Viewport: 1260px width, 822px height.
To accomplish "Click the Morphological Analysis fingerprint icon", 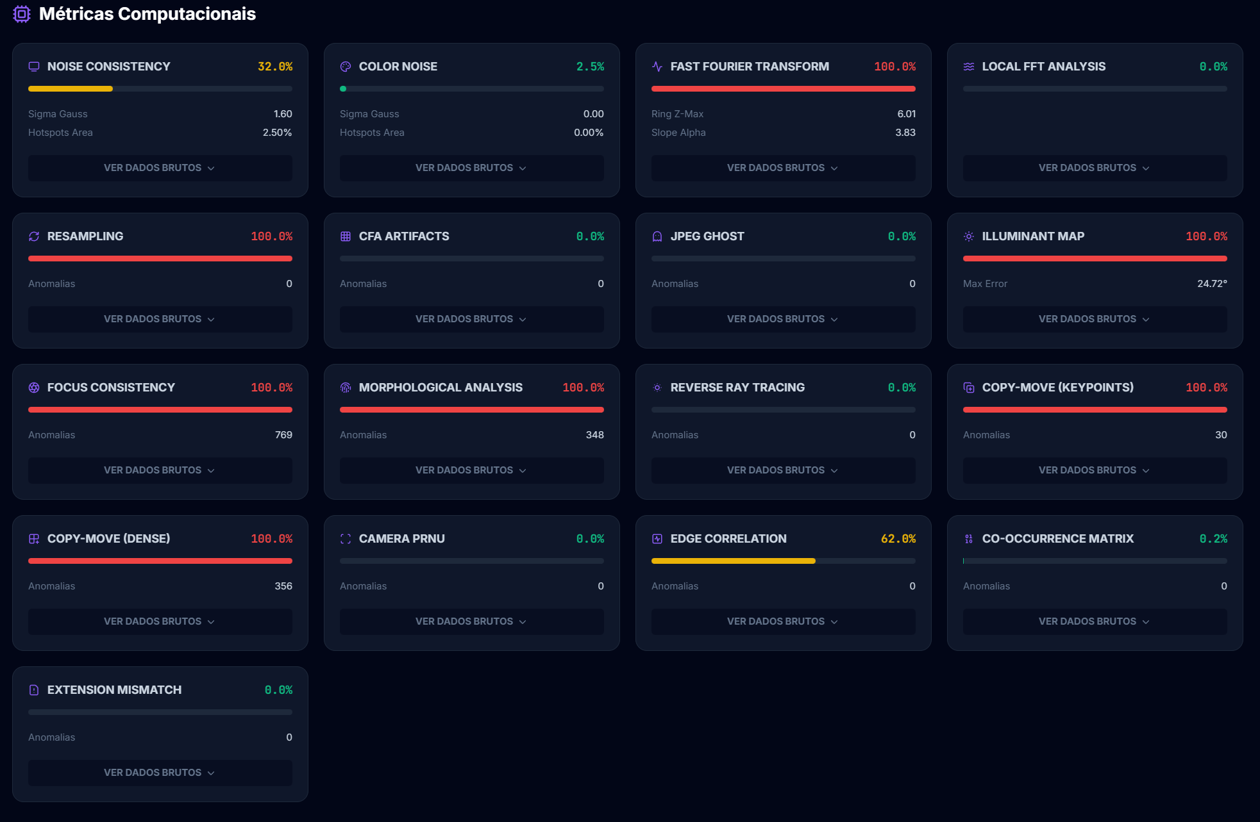I will tap(346, 388).
